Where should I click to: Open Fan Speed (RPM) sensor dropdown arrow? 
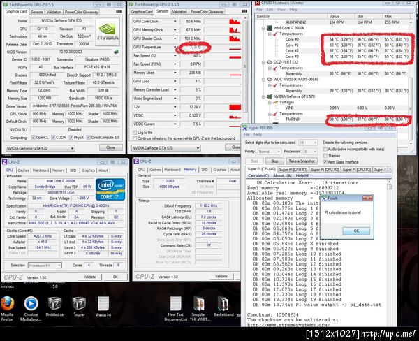(175, 64)
